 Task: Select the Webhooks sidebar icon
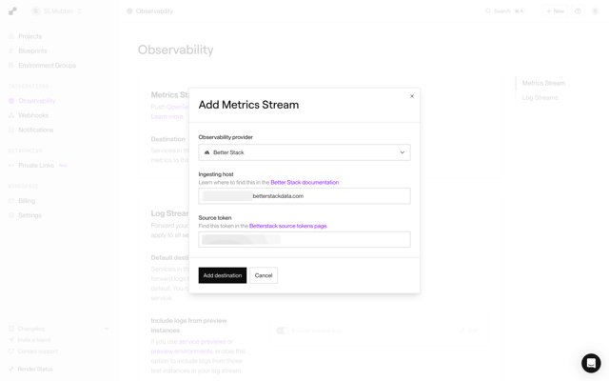coord(11,115)
